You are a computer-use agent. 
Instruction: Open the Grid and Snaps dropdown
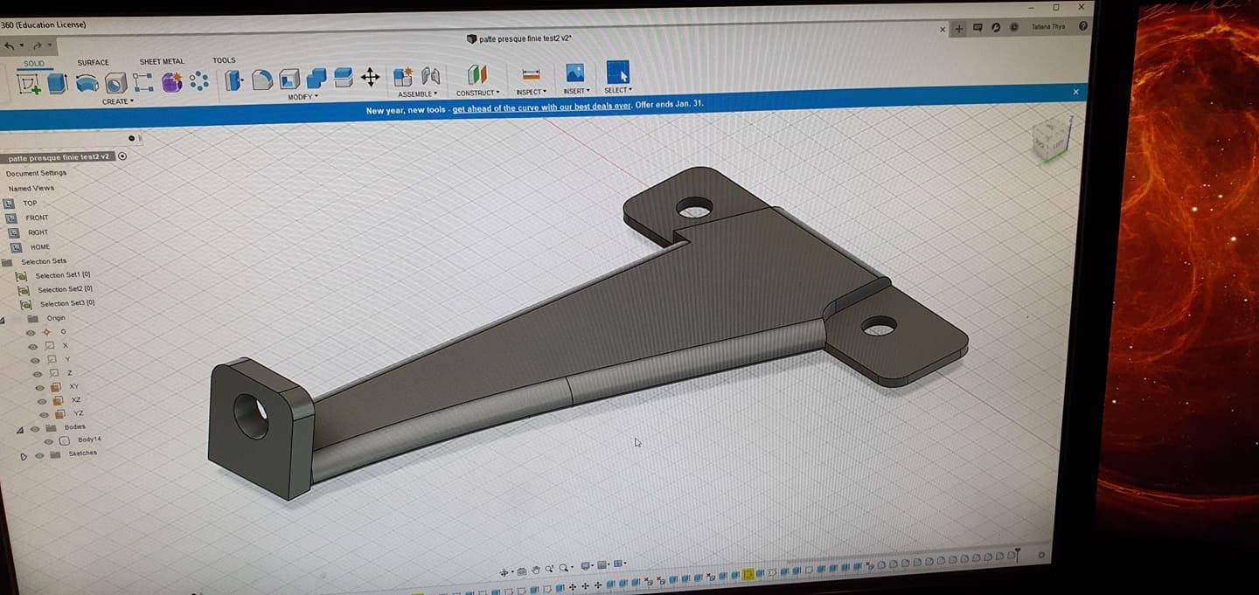603,565
